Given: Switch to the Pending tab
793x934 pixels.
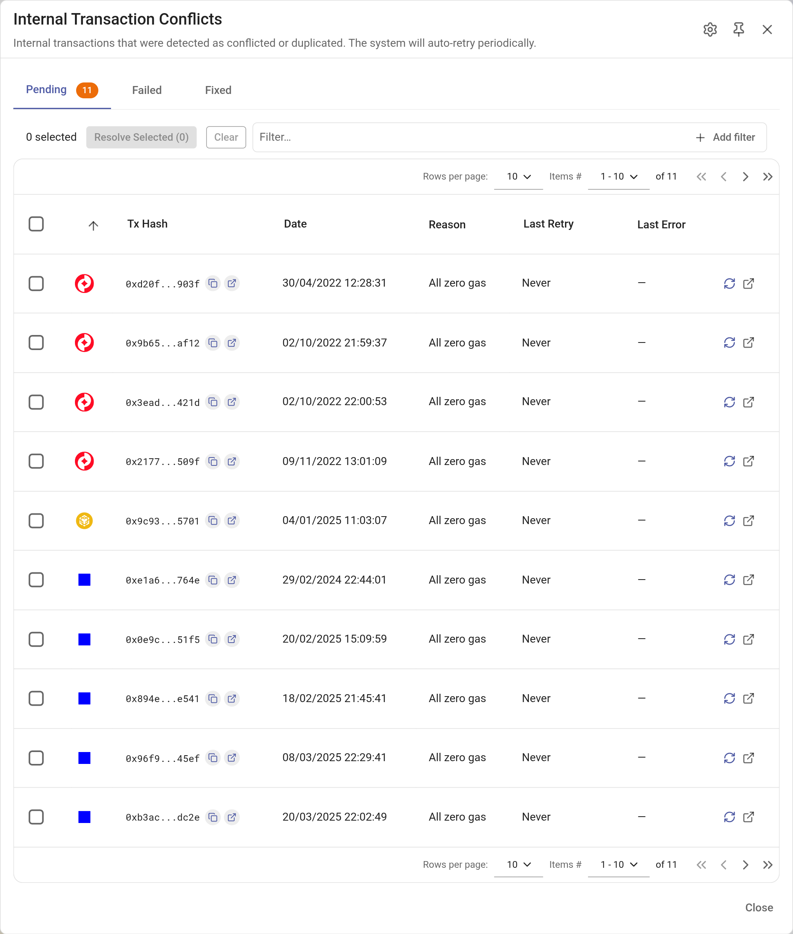Looking at the screenshot, I should 62,90.
